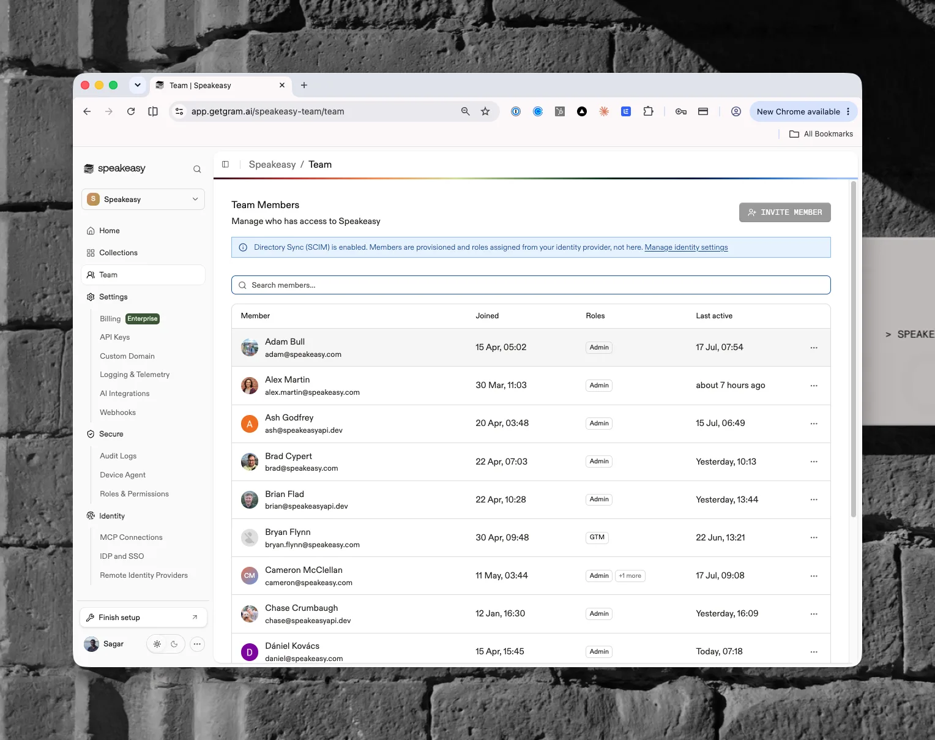Open a new Chrome tab
The image size is (935, 740).
(x=304, y=85)
